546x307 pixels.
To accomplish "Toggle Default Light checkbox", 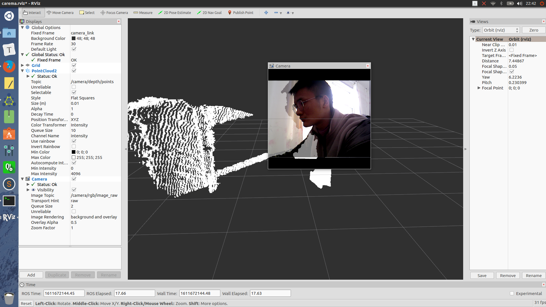I will [x=74, y=49].
